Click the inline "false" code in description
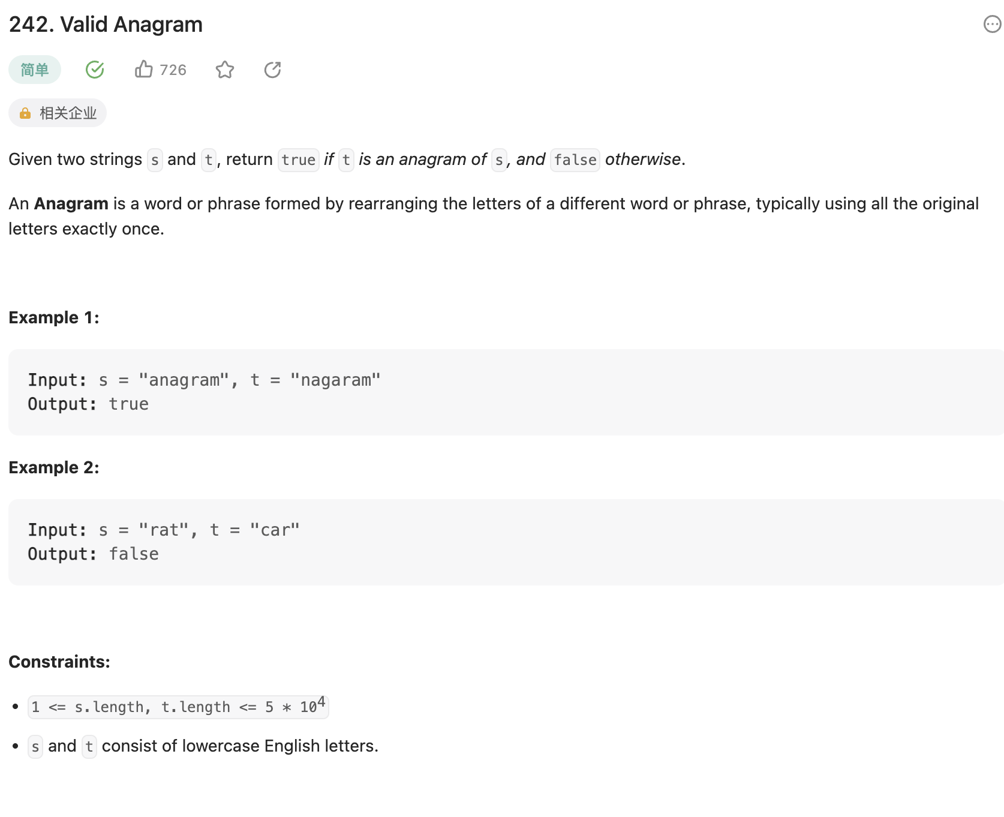Image resolution: width=1004 pixels, height=817 pixels. (x=575, y=160)
